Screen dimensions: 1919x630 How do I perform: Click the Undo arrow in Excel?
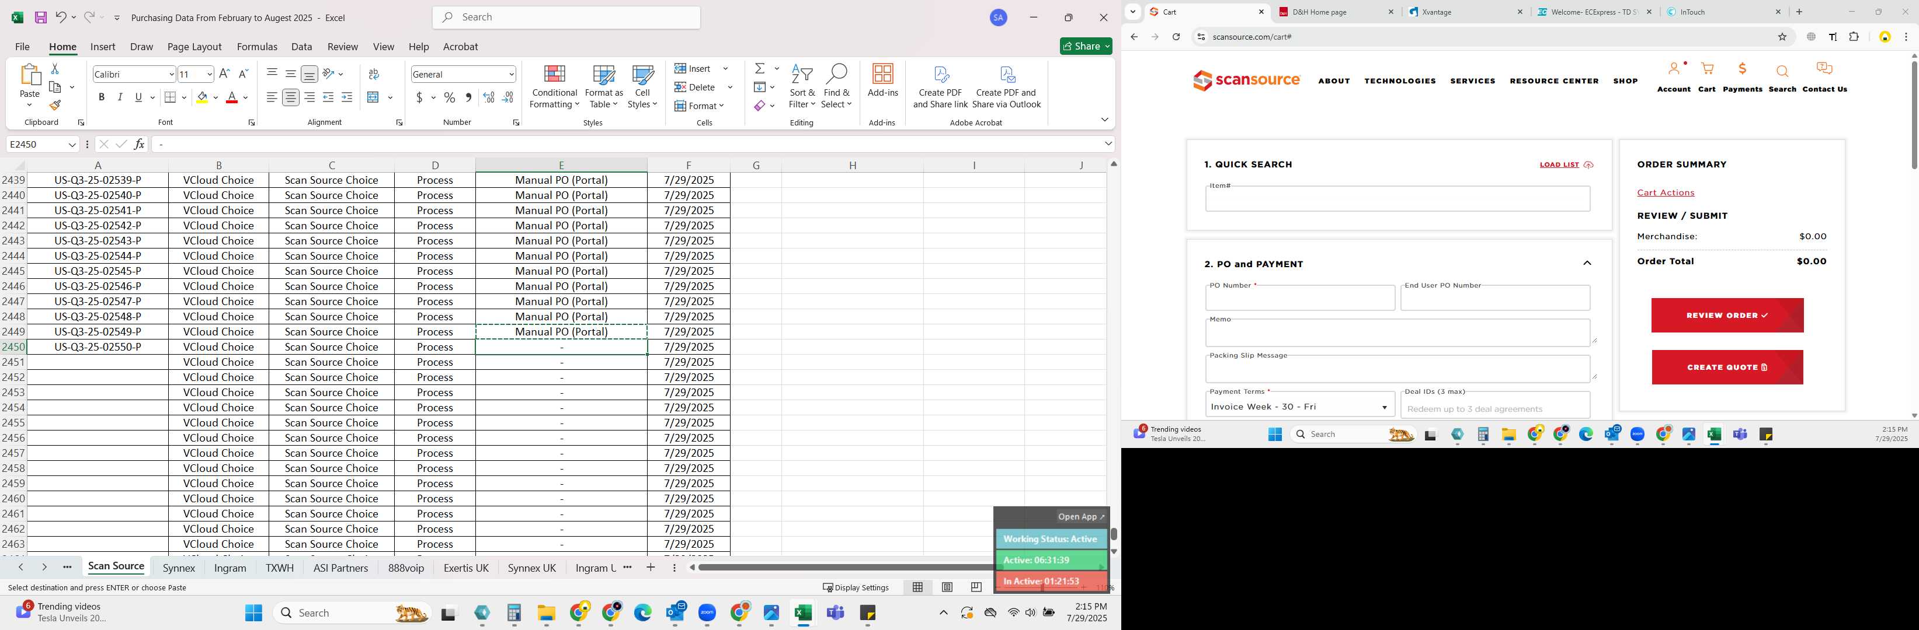60,17
